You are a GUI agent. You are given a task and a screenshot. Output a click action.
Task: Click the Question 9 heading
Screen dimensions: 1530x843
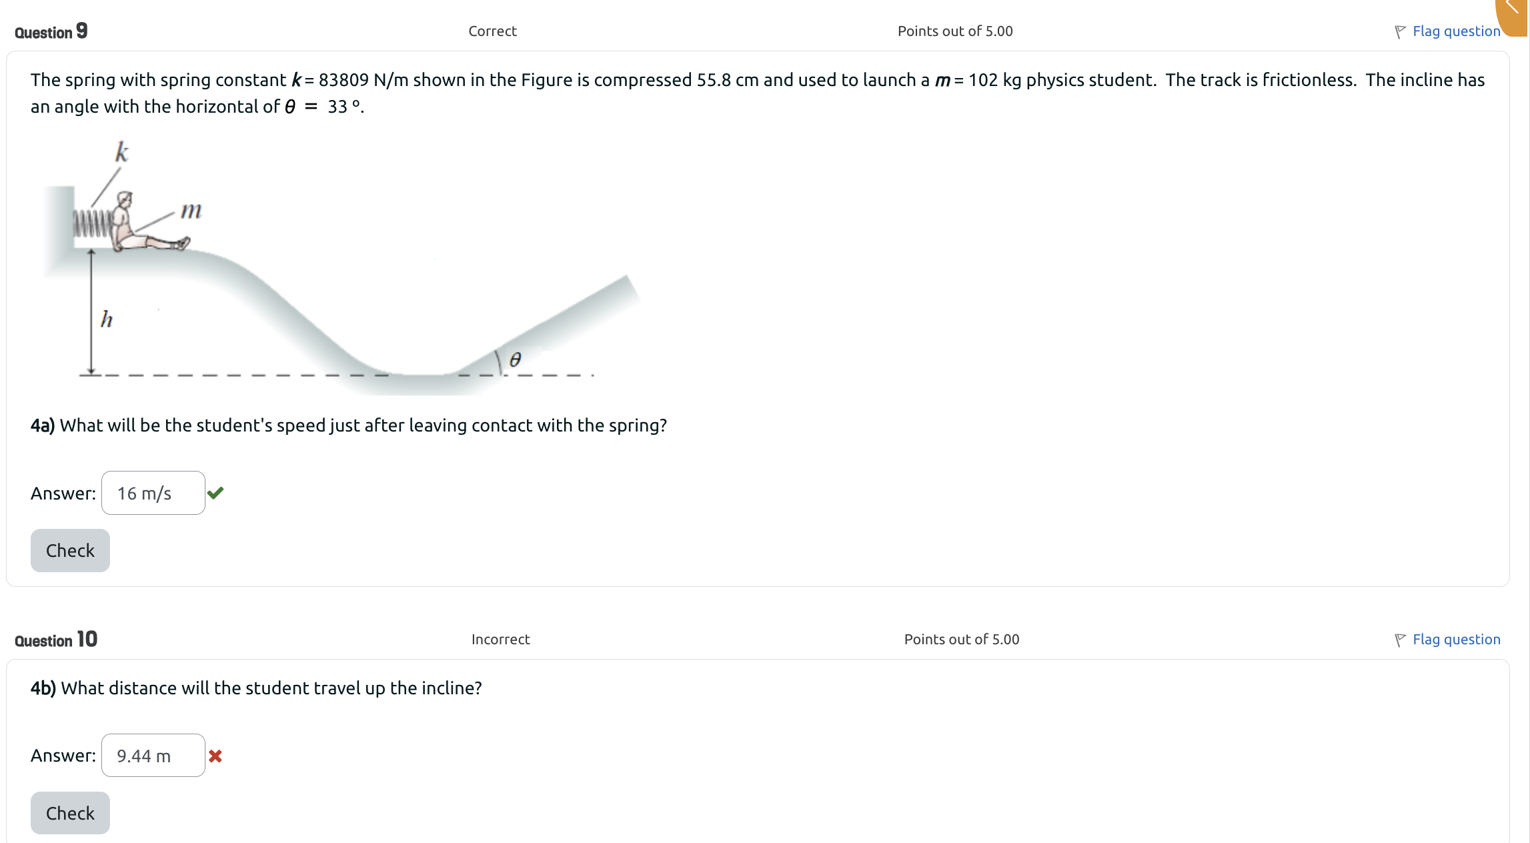[x=51, y=32]
